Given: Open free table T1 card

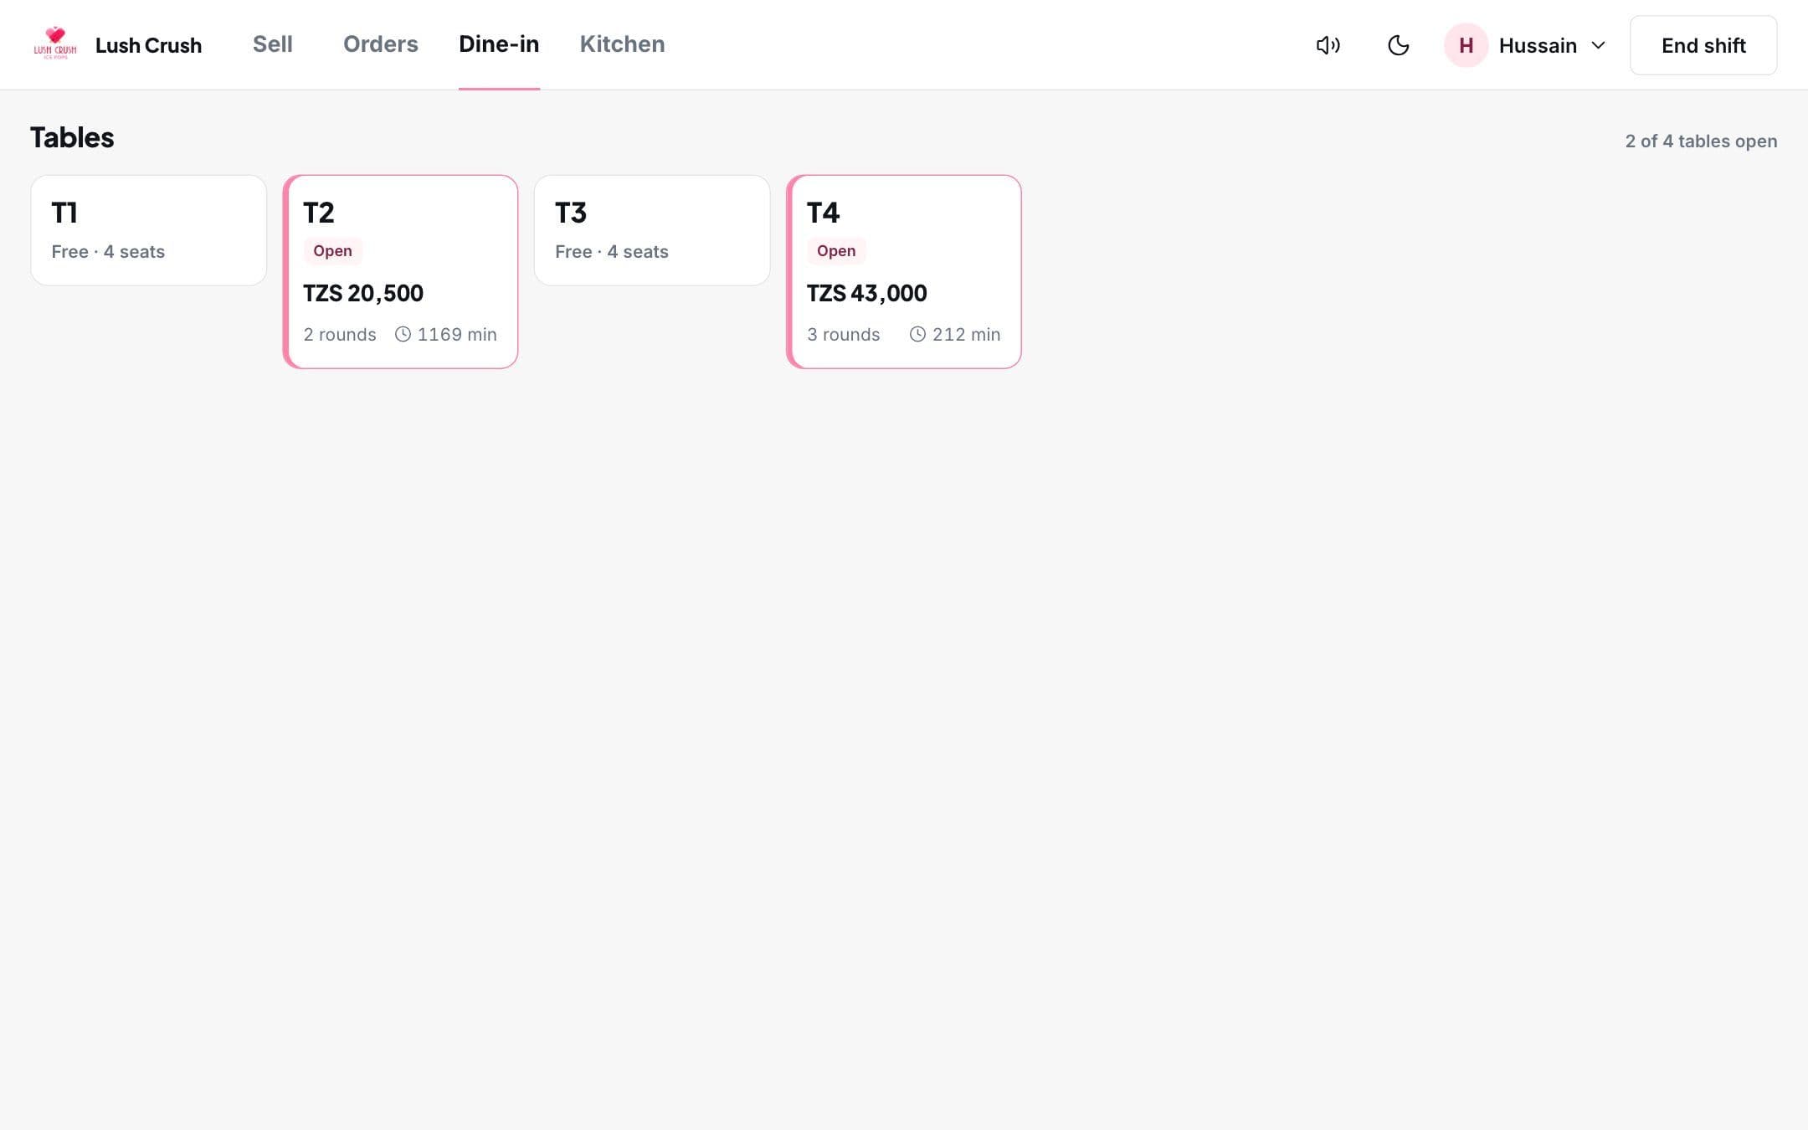Looking at the screenshot, I should [149, 230].
